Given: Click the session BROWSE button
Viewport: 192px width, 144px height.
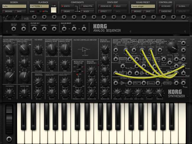Looking at the screenshot, I should (x=8, y=12).
